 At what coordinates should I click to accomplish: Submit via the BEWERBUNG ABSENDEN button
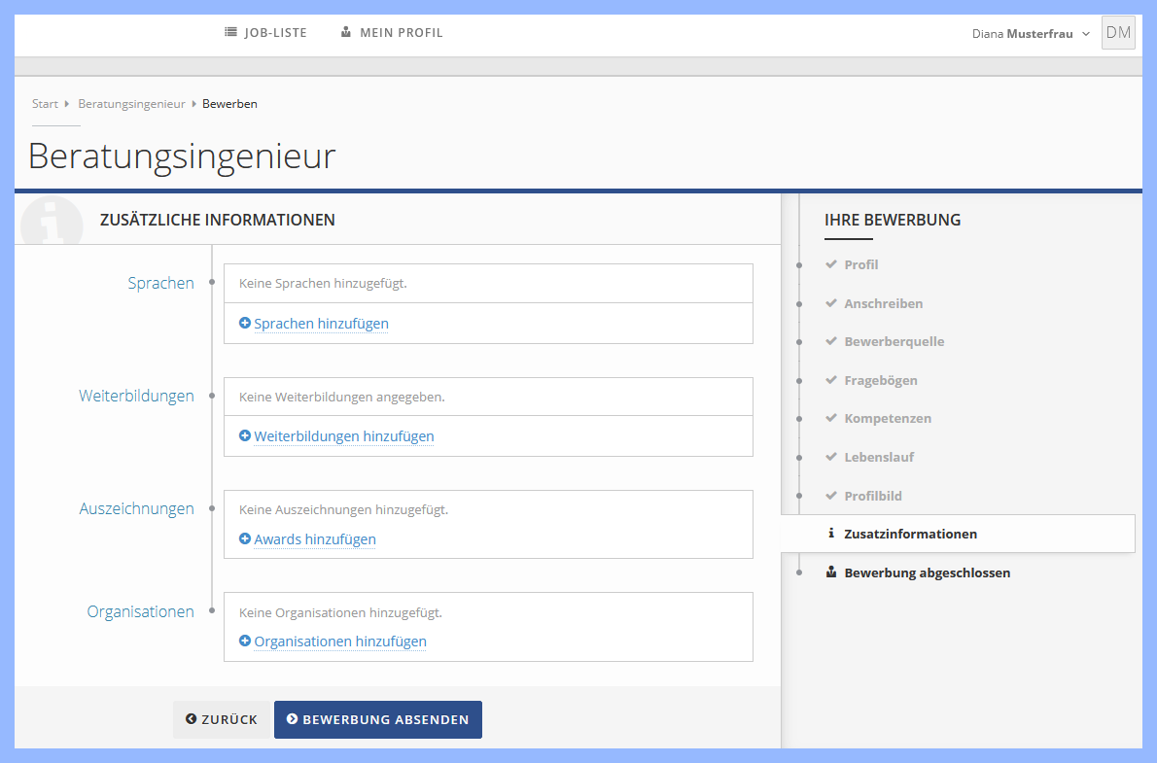pyautogui.click(x=377, y=719)
